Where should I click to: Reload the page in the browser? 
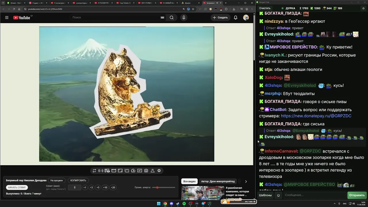click(x=14, y=9)
